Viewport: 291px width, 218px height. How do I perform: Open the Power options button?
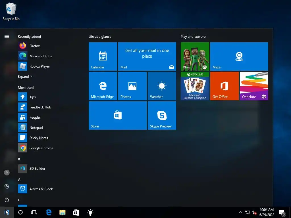[x=7, y=200]
